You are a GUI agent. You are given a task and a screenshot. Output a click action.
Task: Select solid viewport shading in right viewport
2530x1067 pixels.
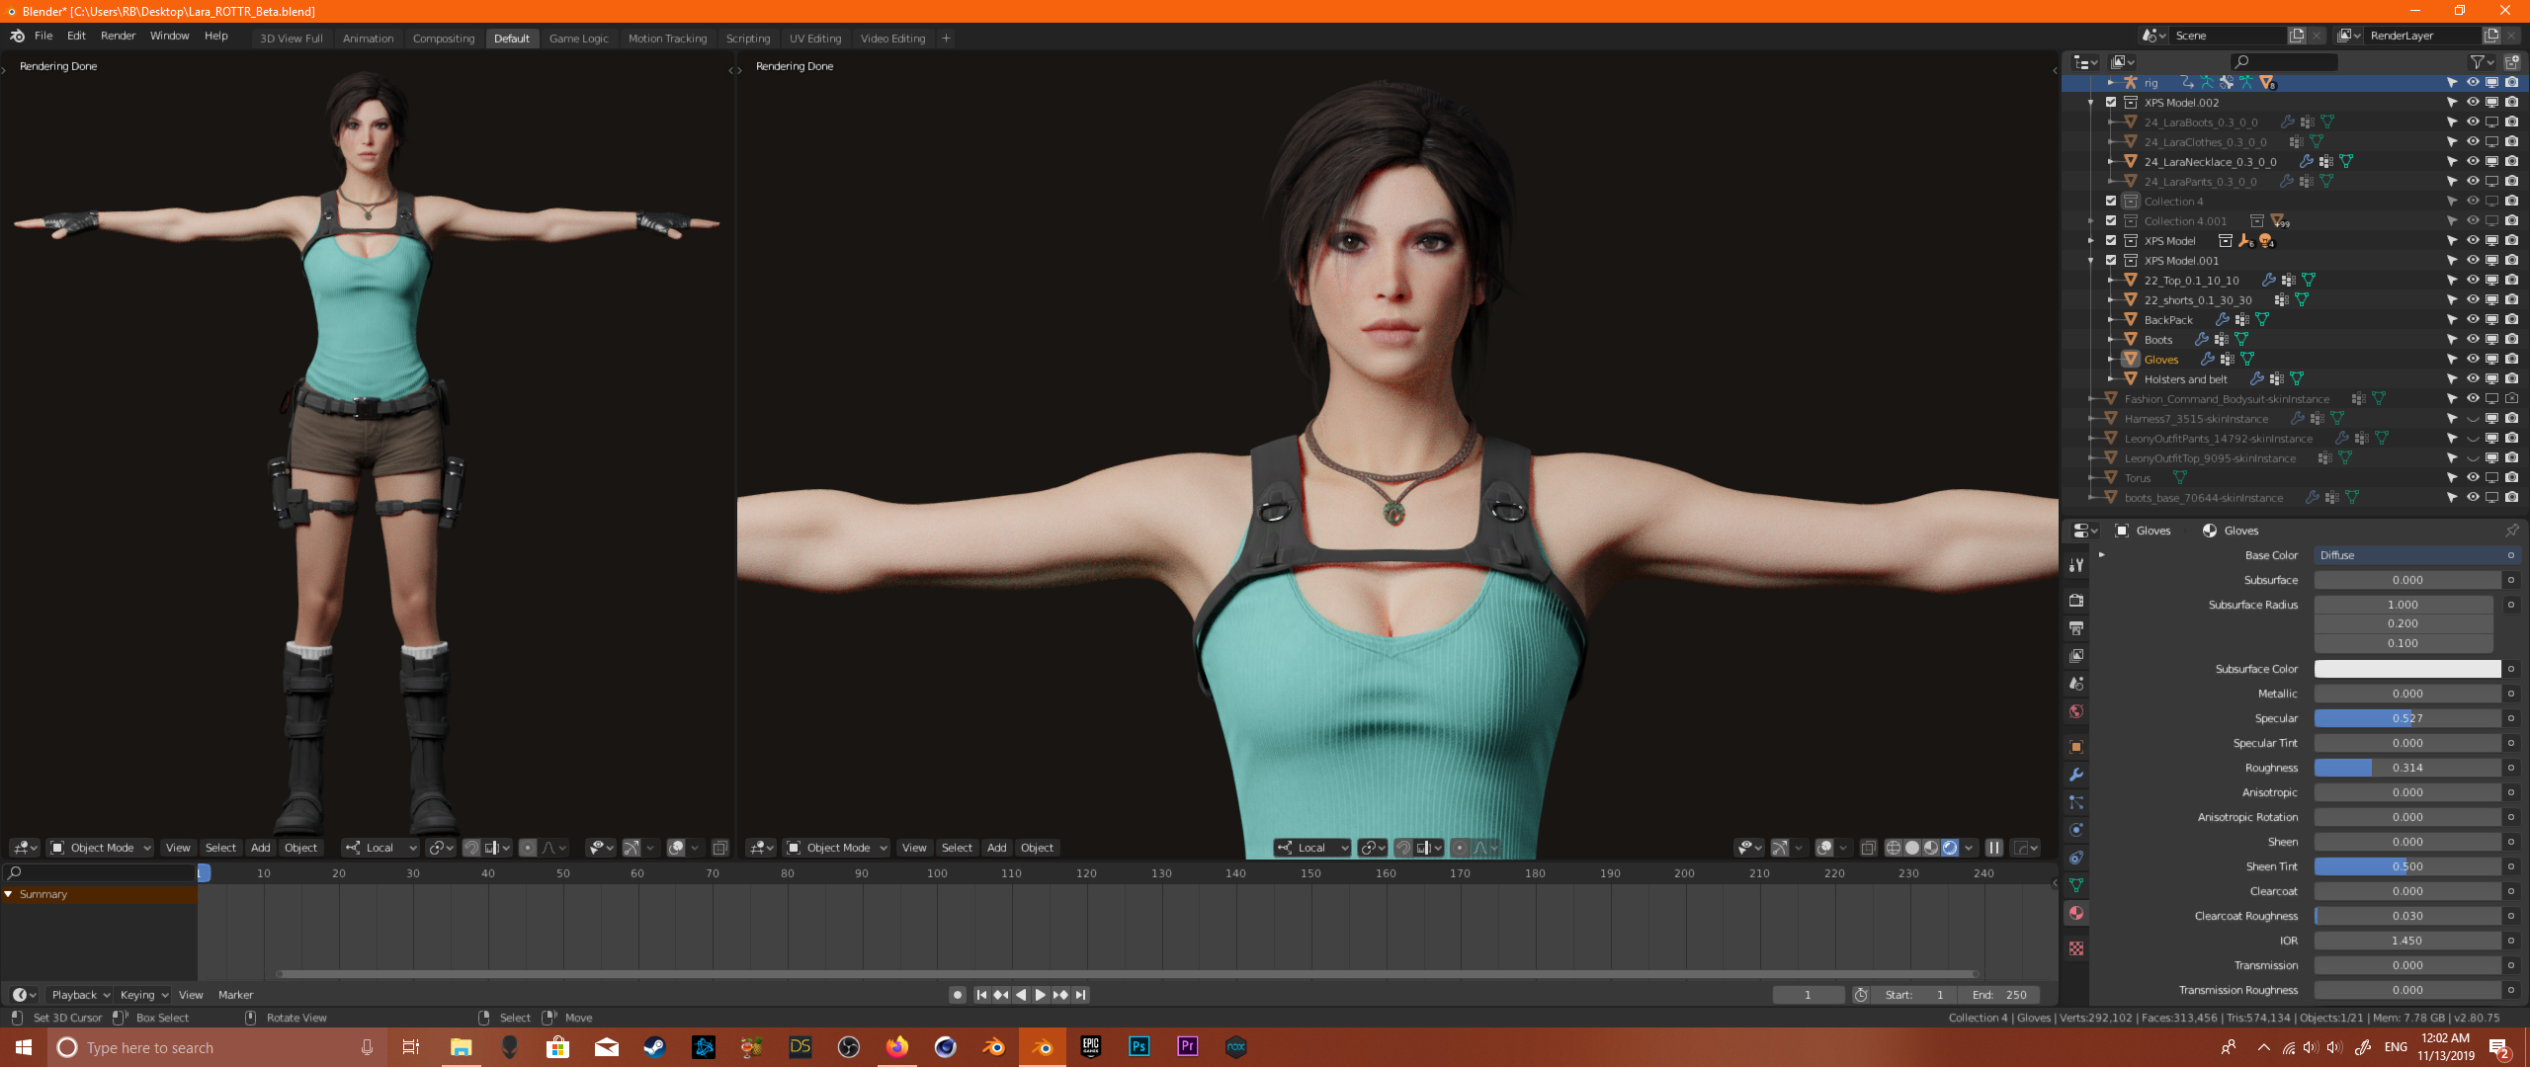[x=1912, y=848]
